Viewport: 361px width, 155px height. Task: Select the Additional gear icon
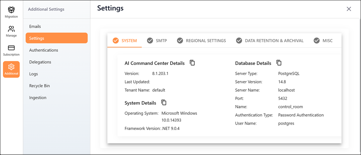(11, 69)
